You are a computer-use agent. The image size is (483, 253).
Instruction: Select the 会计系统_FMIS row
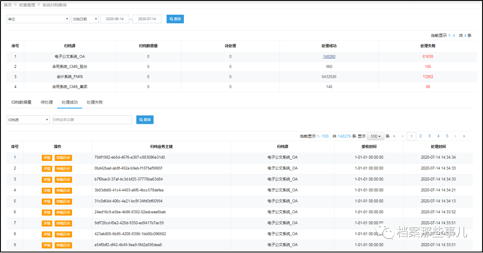[242, 76]
